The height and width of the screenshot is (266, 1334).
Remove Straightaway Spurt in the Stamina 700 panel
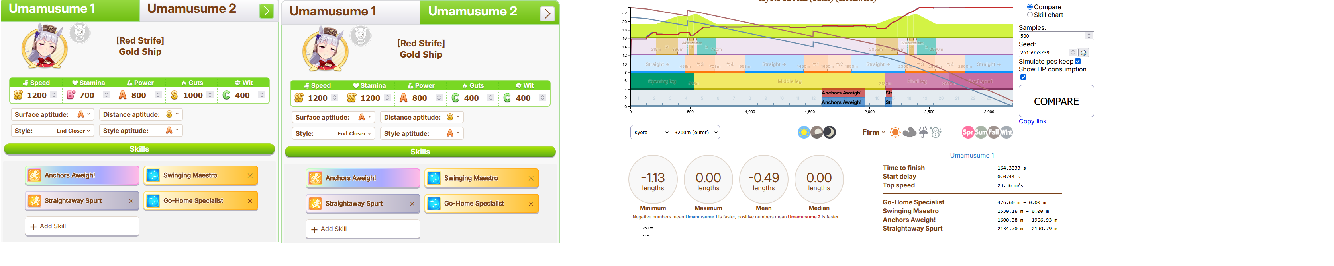pyautogui.click(x=131, y=201)
